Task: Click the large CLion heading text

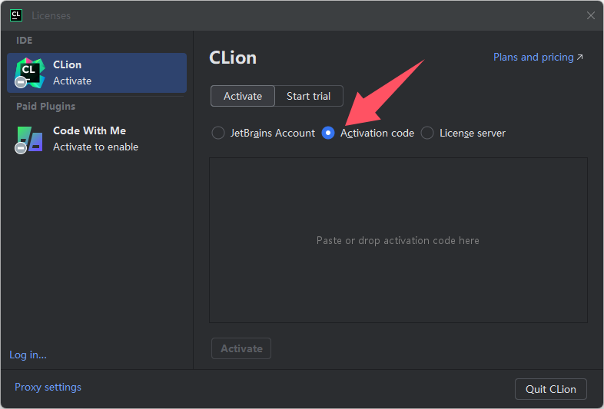Action: click(x=233, y=58)
